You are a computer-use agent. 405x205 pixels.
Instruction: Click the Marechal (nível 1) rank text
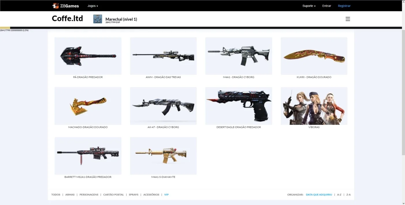[121, 19]
